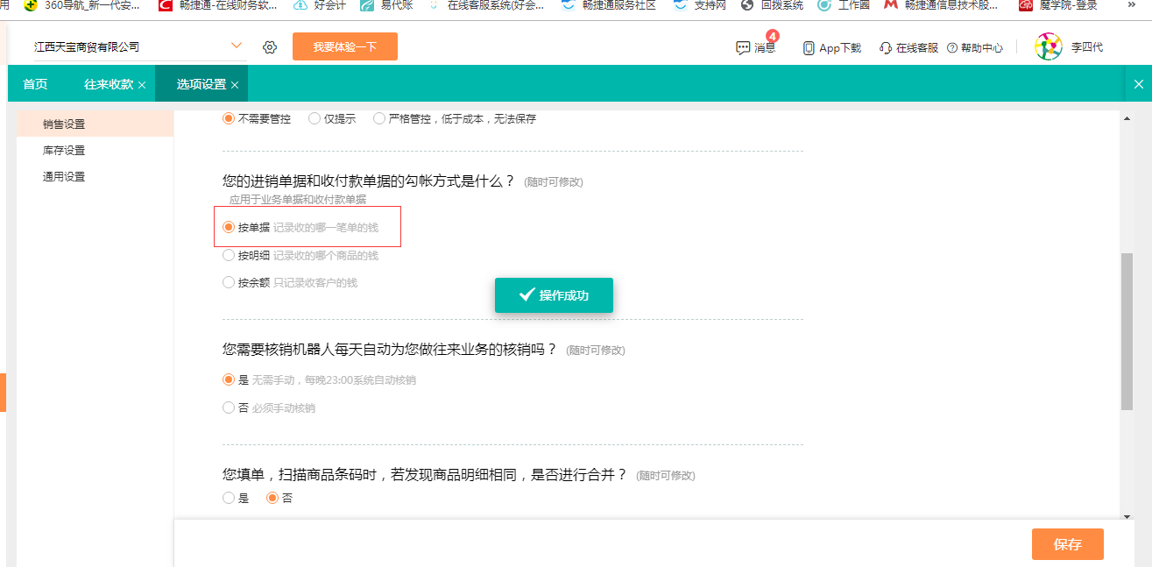1152x567 pixels.
Task: Select 严格管控 radio option
Action: point(379,118)
